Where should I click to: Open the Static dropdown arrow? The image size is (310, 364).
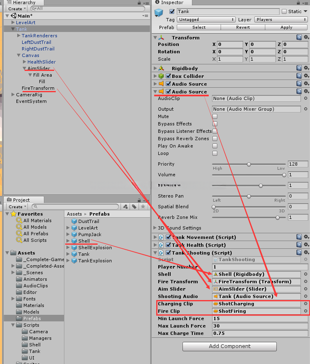(x=305, y=11)
